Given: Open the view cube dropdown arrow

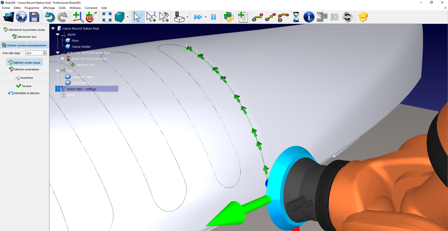Looking at the screenshot, I should pos(127,17).
